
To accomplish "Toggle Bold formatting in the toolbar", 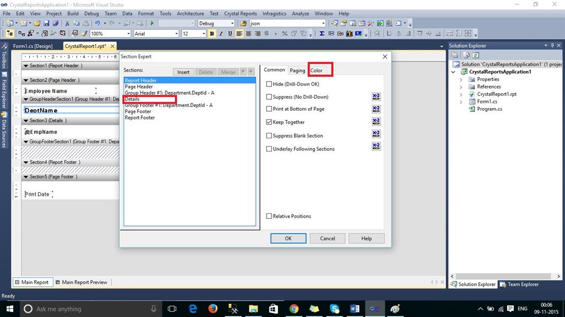I will [212, 34].
